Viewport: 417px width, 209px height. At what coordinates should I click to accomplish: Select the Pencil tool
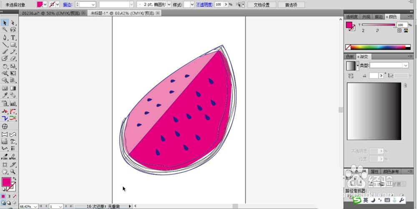[x=13, y=52]
